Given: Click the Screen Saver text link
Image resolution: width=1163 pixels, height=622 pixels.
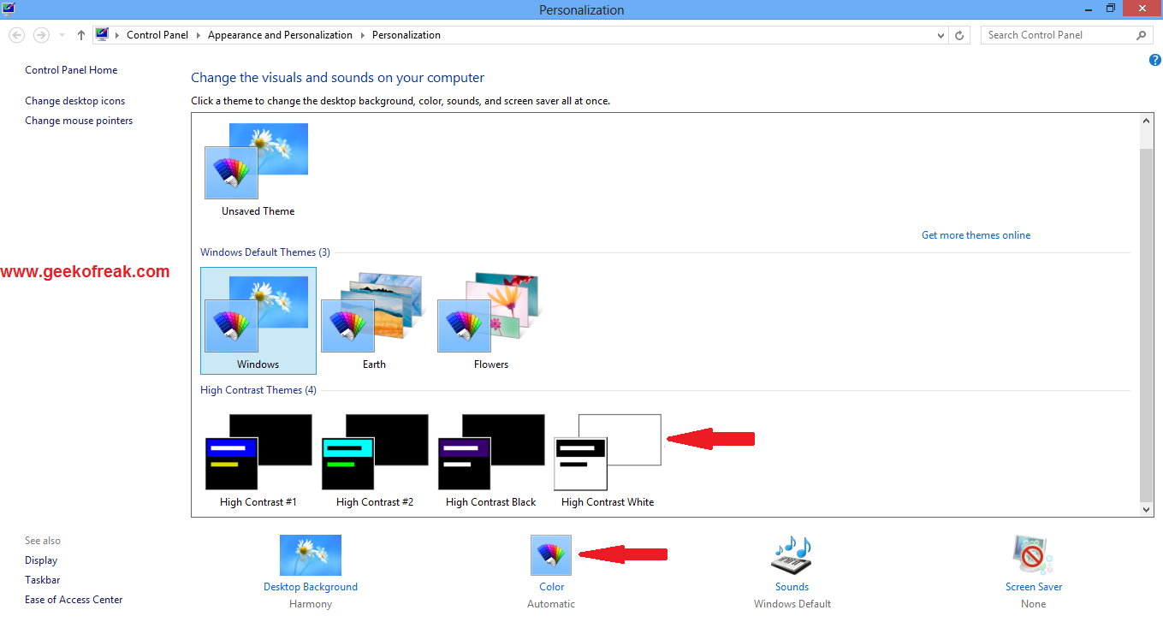Looking at the screenshot, I should pos(1034,587).
